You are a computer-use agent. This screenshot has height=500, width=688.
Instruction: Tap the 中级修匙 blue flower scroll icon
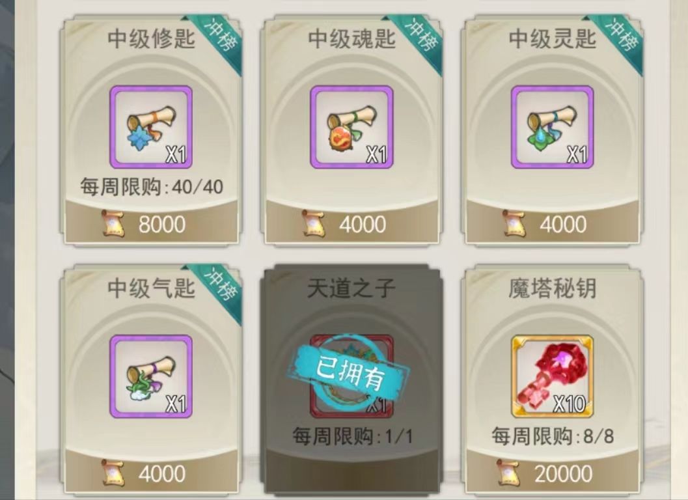tap(151, 128)
